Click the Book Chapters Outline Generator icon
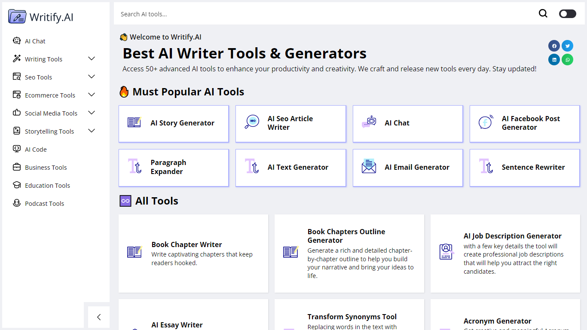Screen dimensions: 587x330 (290, 252)
